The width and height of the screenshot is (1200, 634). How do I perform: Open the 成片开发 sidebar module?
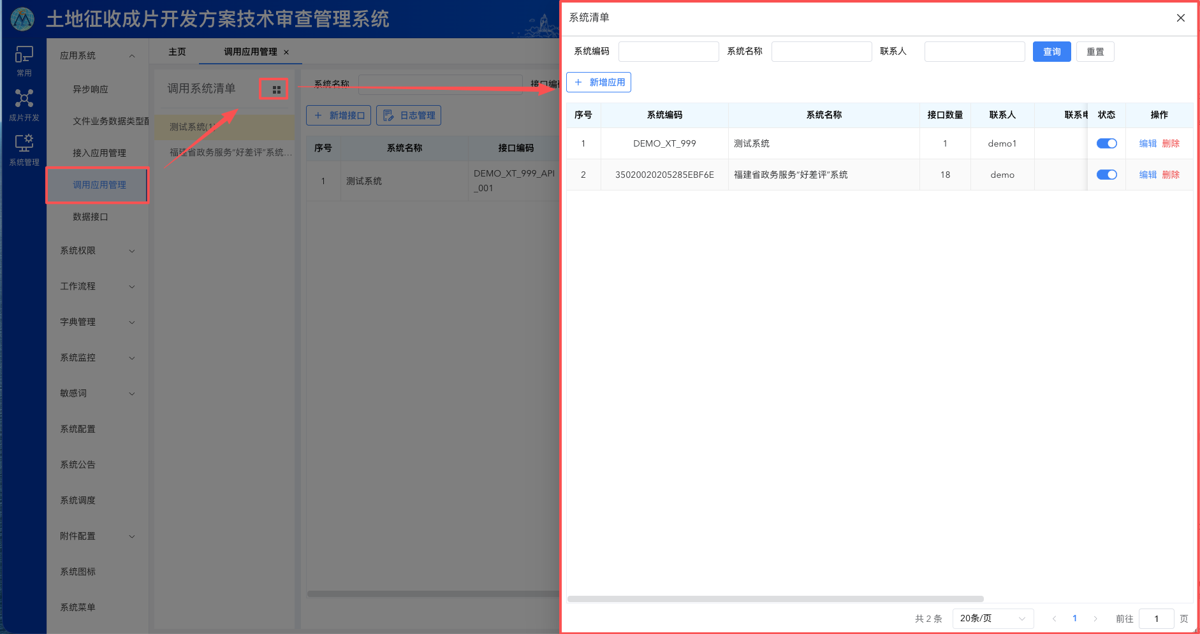pos(24,104)
